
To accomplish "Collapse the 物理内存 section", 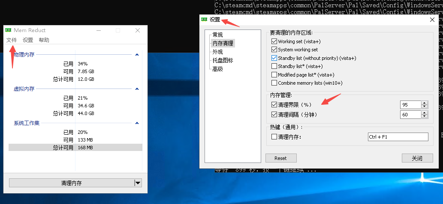I will pos(137,55).
